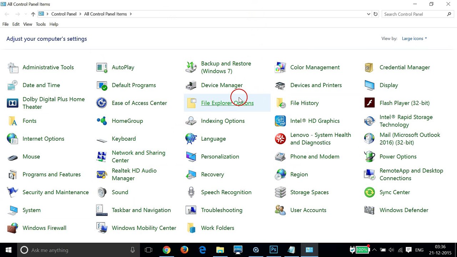Click the Security and Maintenance link
The height and width of the screenshot is (257, 457).
pyautogui.click(x=56, y=192)
